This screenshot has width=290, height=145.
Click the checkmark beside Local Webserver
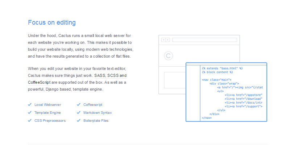tap(30, 104)
